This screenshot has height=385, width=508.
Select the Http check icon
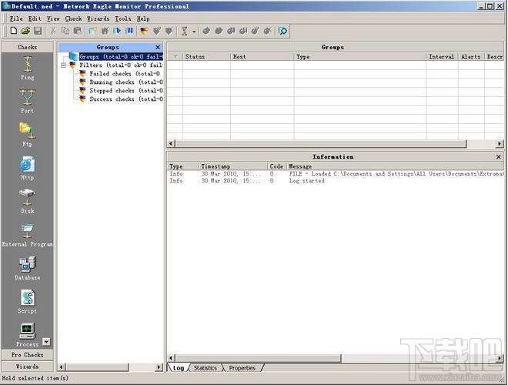pyautogui.click(x=27, y=168)
